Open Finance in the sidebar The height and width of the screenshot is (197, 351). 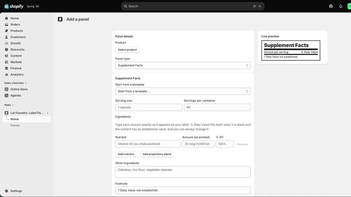[x=16, y=68]
